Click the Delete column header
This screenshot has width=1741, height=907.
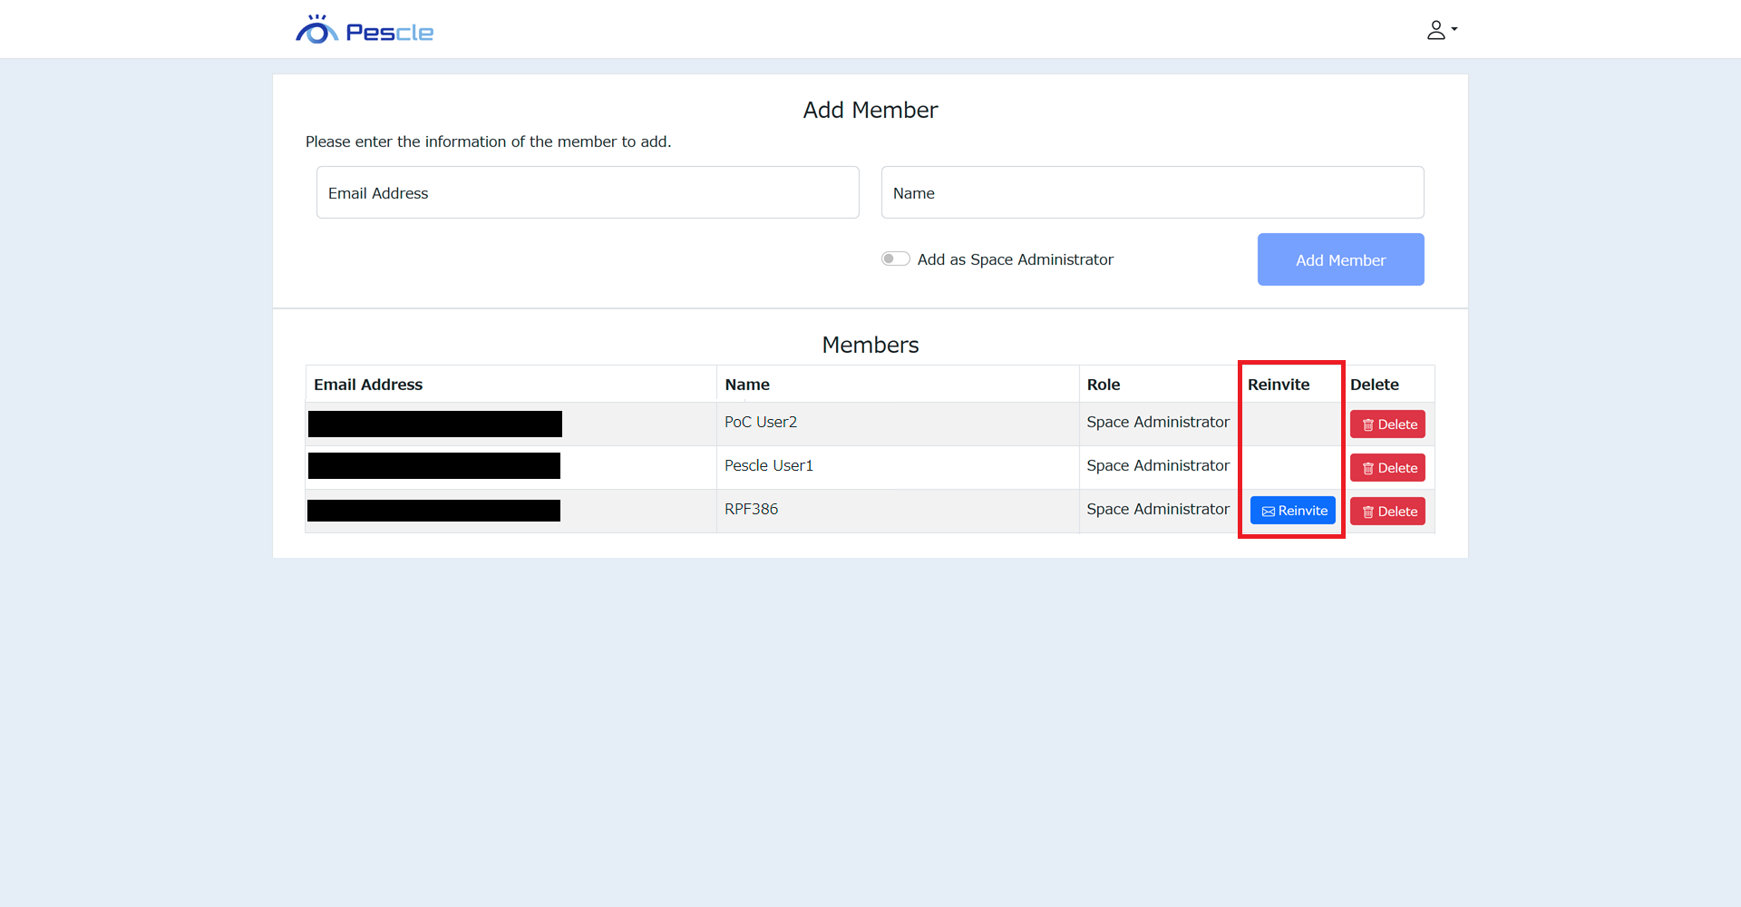1375,385
